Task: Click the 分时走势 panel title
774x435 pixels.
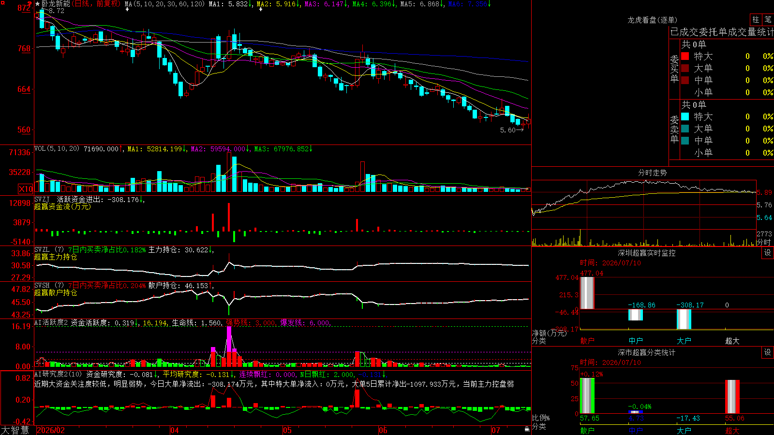Action: click(x=653, y=173)
